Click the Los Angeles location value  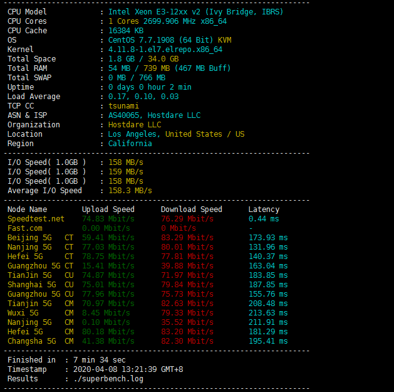(176, 134)
